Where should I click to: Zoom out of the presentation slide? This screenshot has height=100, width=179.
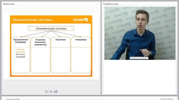[51, 91]
